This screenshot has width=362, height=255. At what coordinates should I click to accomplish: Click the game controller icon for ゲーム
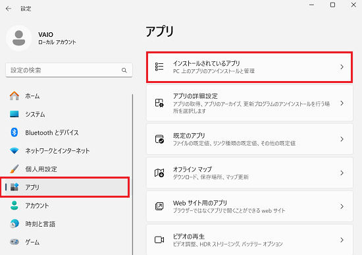(x=14, y=242)
